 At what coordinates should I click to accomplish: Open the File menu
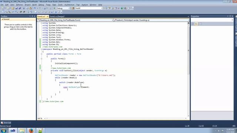pos(2,5)
